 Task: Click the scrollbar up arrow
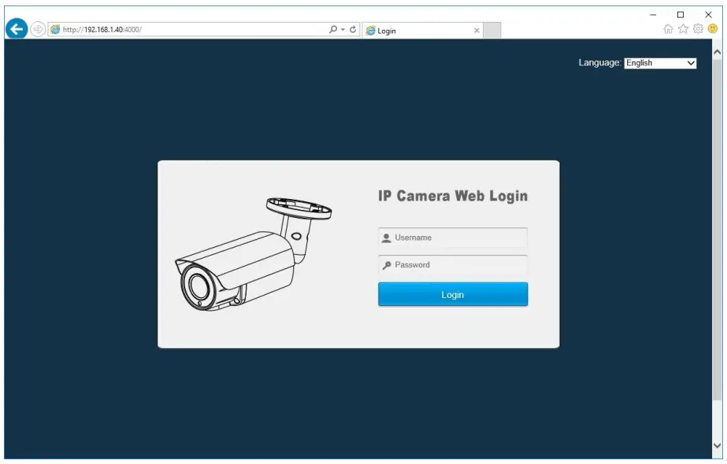click(718, 53)
